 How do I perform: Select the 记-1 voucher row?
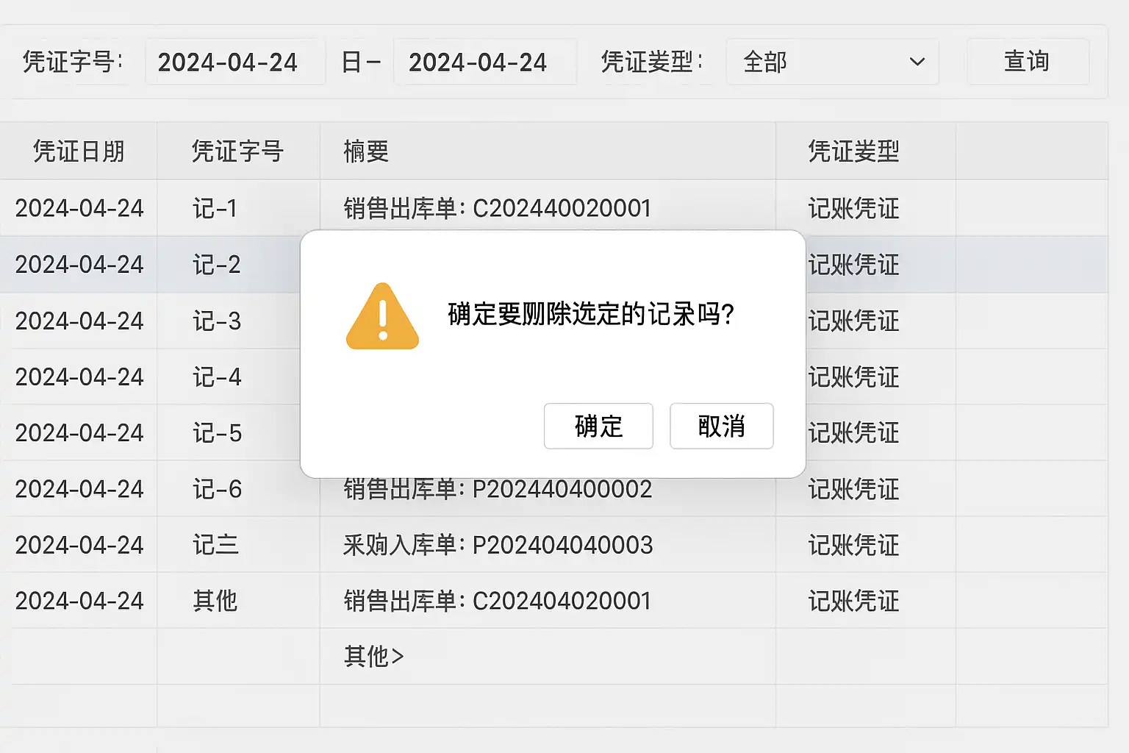(215, 209)
